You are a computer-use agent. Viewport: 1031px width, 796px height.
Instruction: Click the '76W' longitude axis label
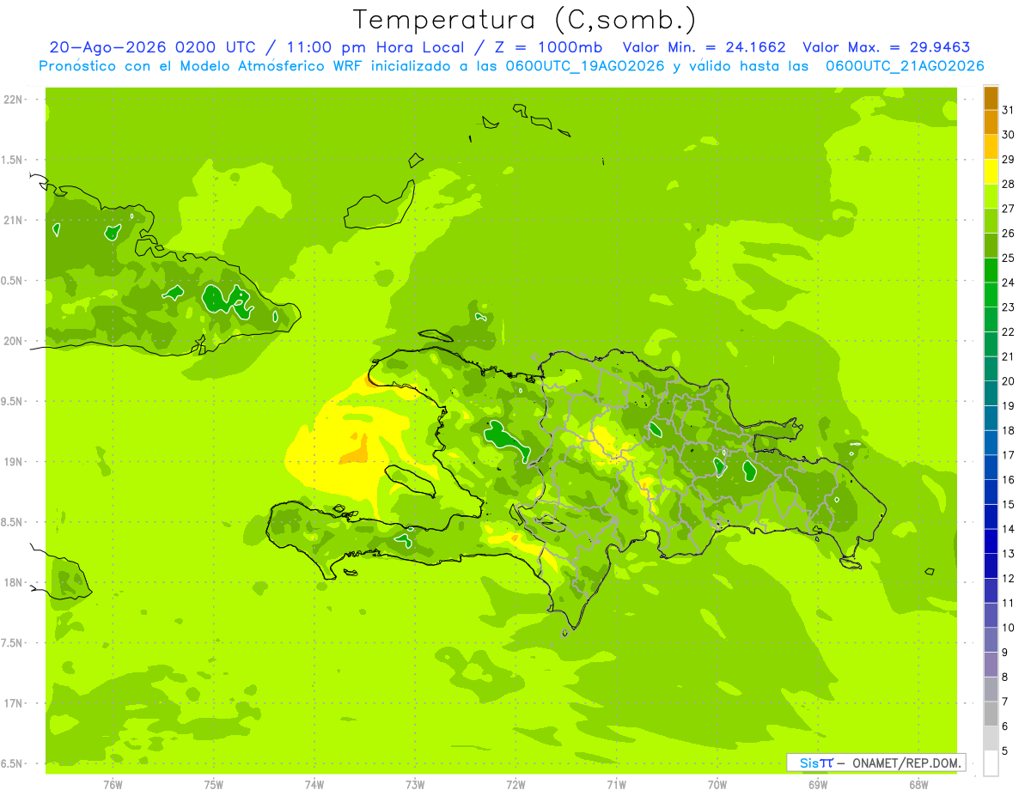click(113, 785)
